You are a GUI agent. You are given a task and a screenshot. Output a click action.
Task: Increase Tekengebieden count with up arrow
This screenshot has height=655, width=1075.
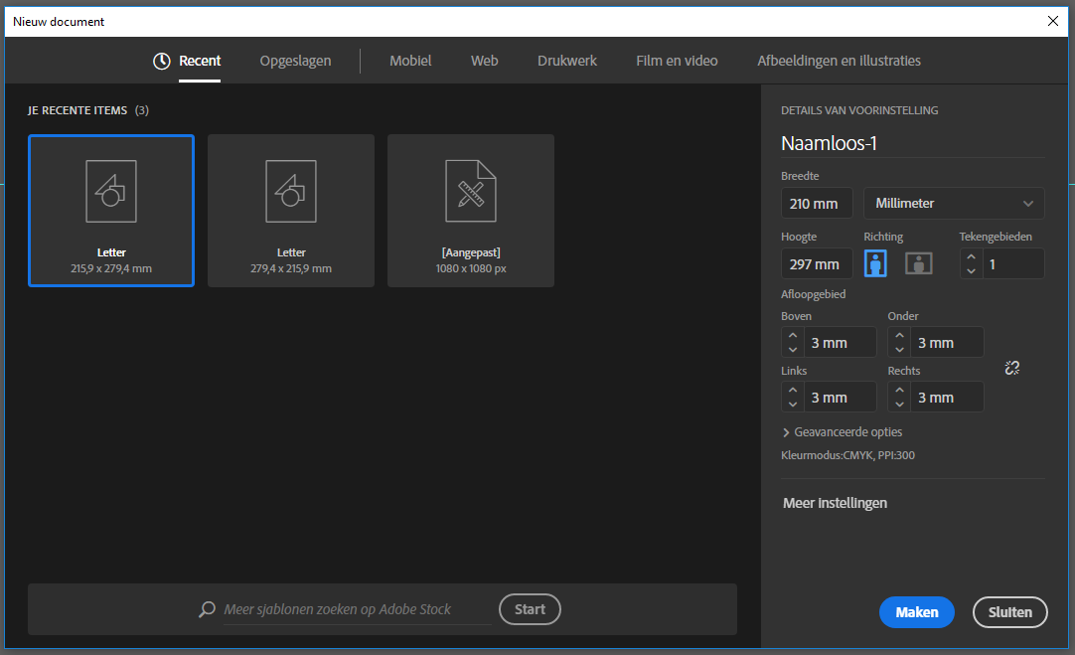(x=972, y=257)
